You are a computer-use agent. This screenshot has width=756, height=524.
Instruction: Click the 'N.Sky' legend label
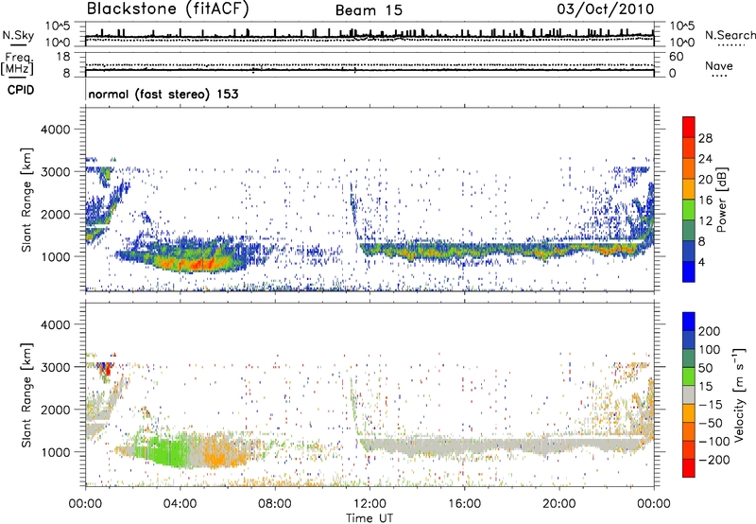(18, 35)
